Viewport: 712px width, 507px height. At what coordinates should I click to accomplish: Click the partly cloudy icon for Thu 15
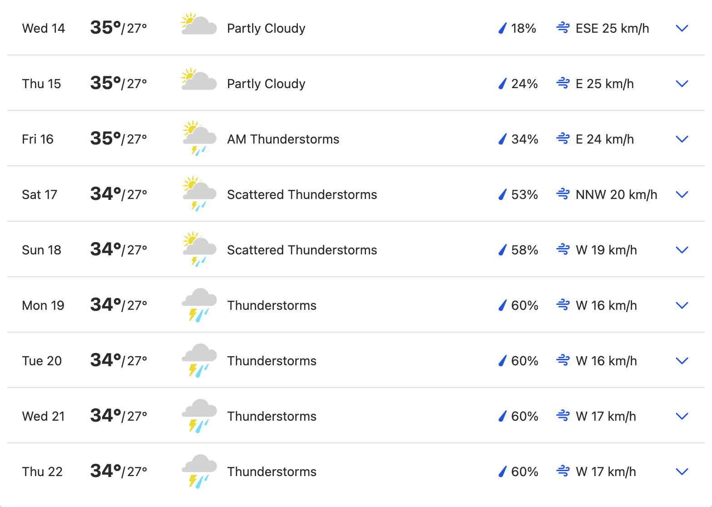click(199, 80)
